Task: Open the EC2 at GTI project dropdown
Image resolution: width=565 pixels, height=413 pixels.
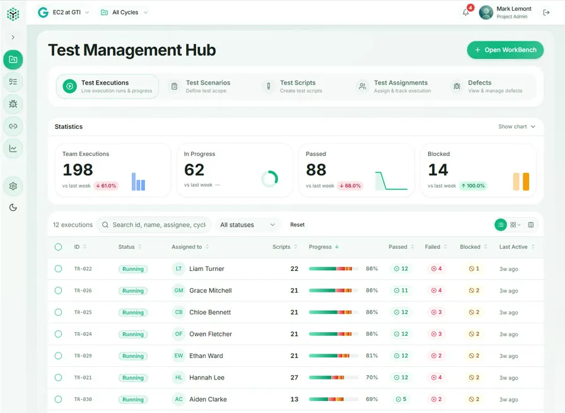Action: [64, 12]
